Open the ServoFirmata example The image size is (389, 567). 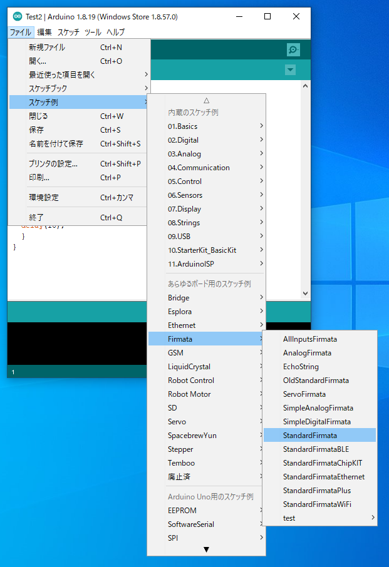point(320,394)
